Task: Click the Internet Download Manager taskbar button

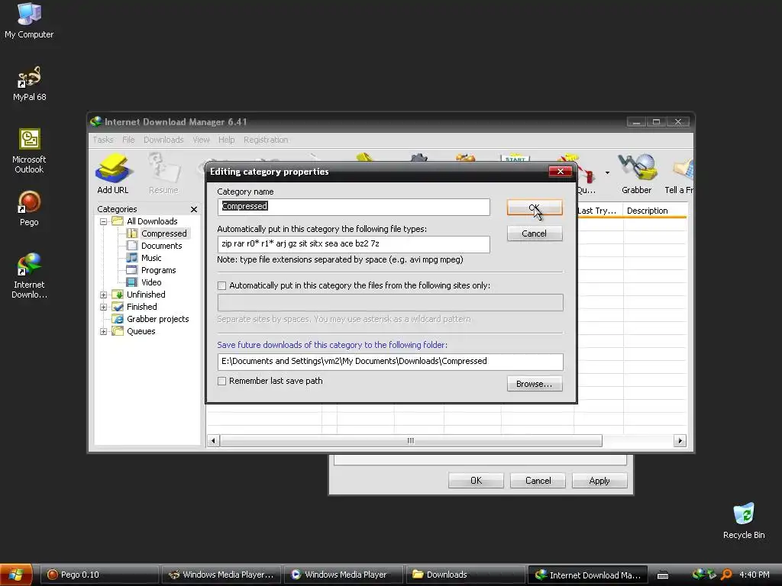Action: (x=587, y=575)
